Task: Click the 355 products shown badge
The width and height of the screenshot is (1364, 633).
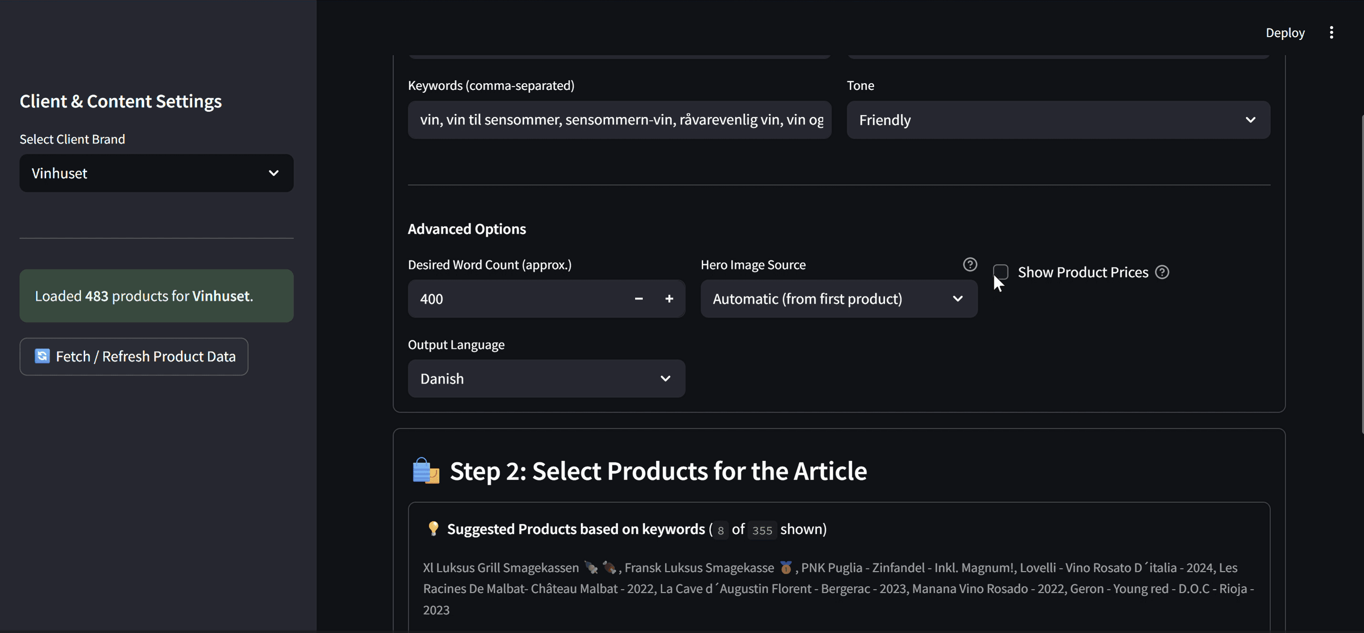Action: coord(762,530)
